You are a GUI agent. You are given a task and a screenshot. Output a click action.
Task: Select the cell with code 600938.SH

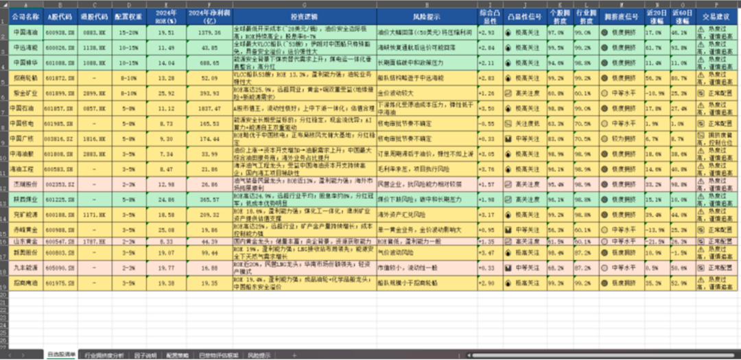click(60, 33)
